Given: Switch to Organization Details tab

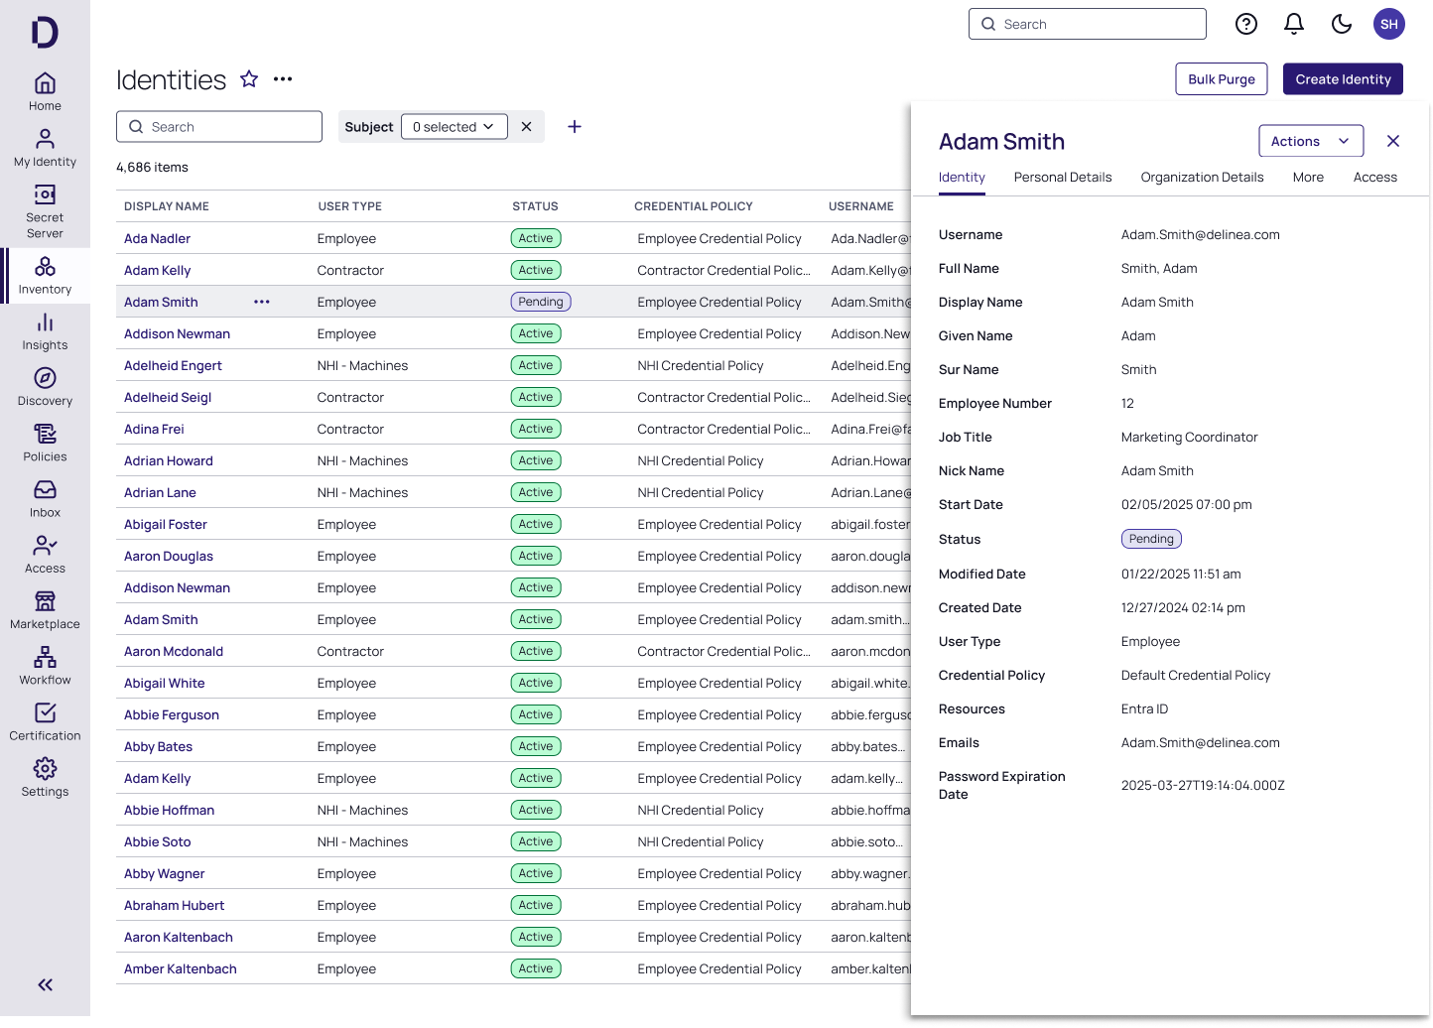Looking at the screenshot, I should coord(1202,178).
